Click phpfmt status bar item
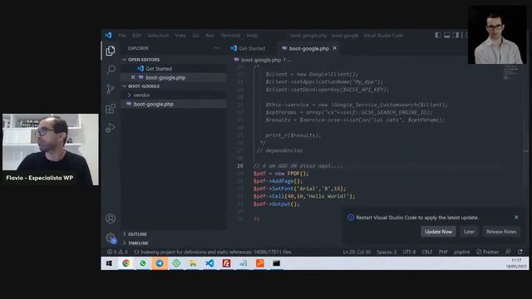Viewport: 532px width, 299px height. click(462, 252)
